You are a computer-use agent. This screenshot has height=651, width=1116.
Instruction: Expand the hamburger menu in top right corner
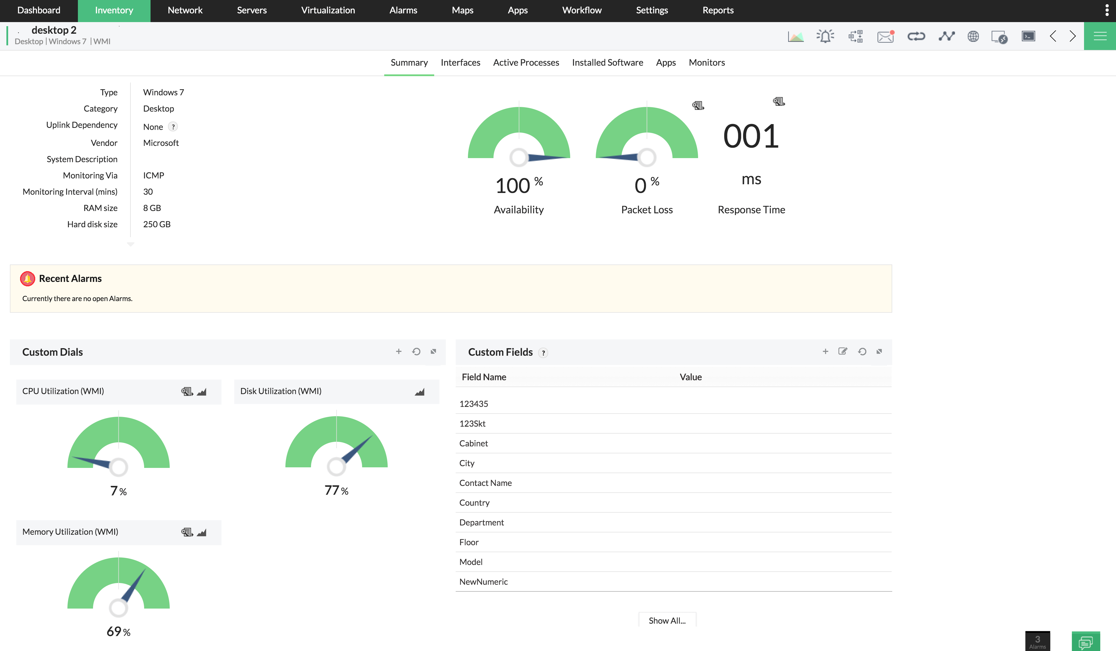[x=1101, y=36]
